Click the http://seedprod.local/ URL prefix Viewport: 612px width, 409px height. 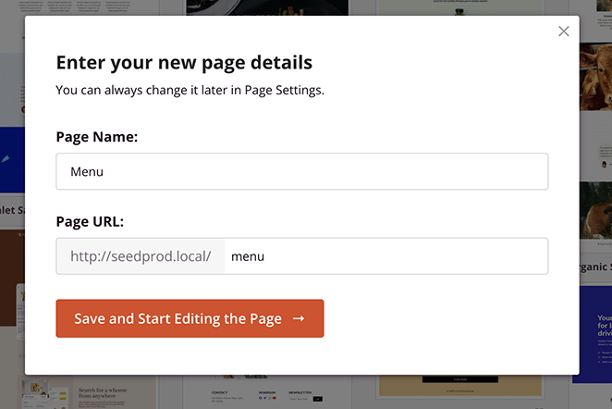(141, 256)
